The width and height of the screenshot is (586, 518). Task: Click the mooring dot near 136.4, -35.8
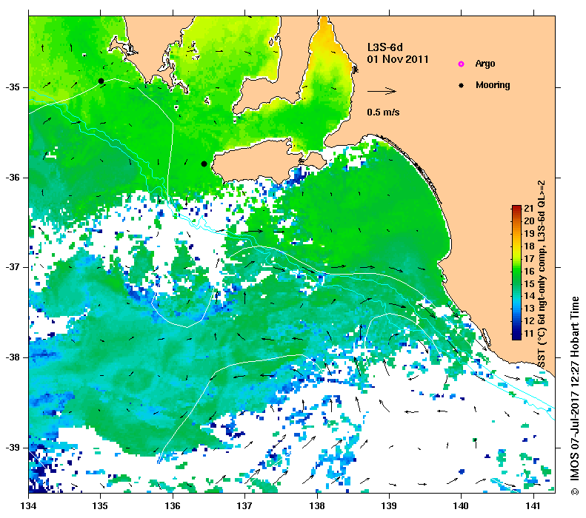point(204,164)
